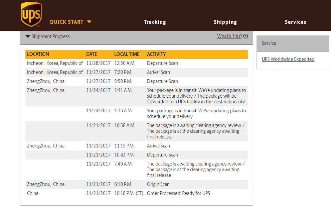Click the LOCATION column header
331x210 pixels.
[38, 54]
